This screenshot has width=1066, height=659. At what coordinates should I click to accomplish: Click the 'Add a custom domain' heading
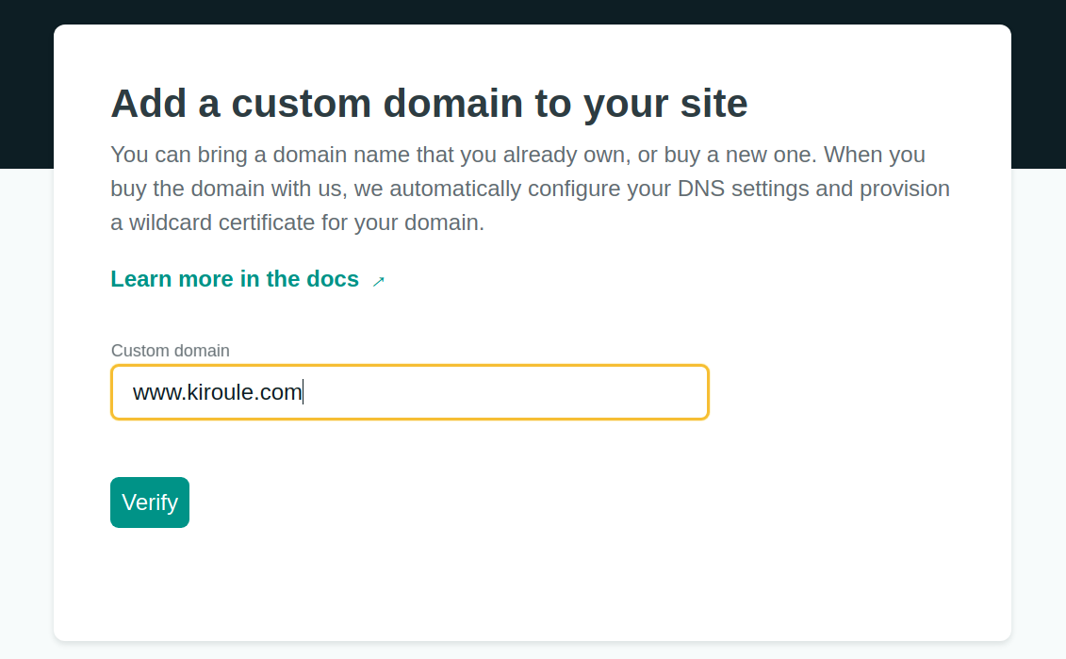tap(429, 104)
